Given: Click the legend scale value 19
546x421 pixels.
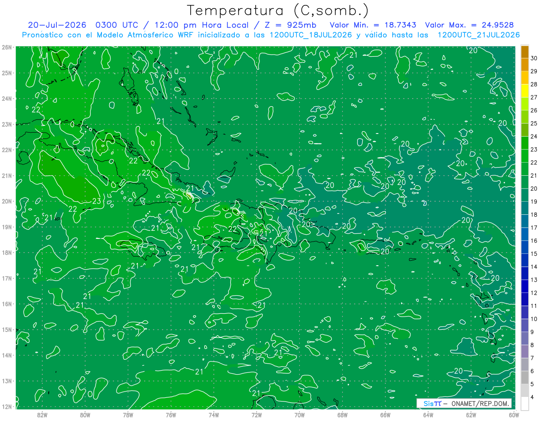Looking at the screenshot, I should point(534,202).
